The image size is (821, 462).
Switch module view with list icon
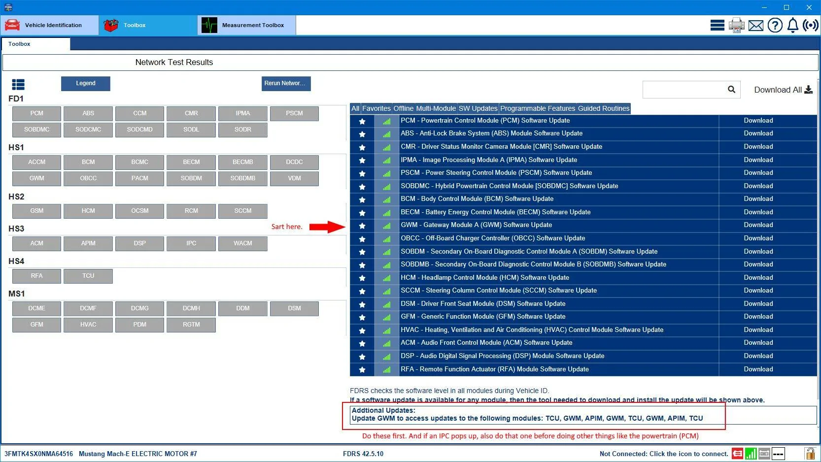click(18, 85)
